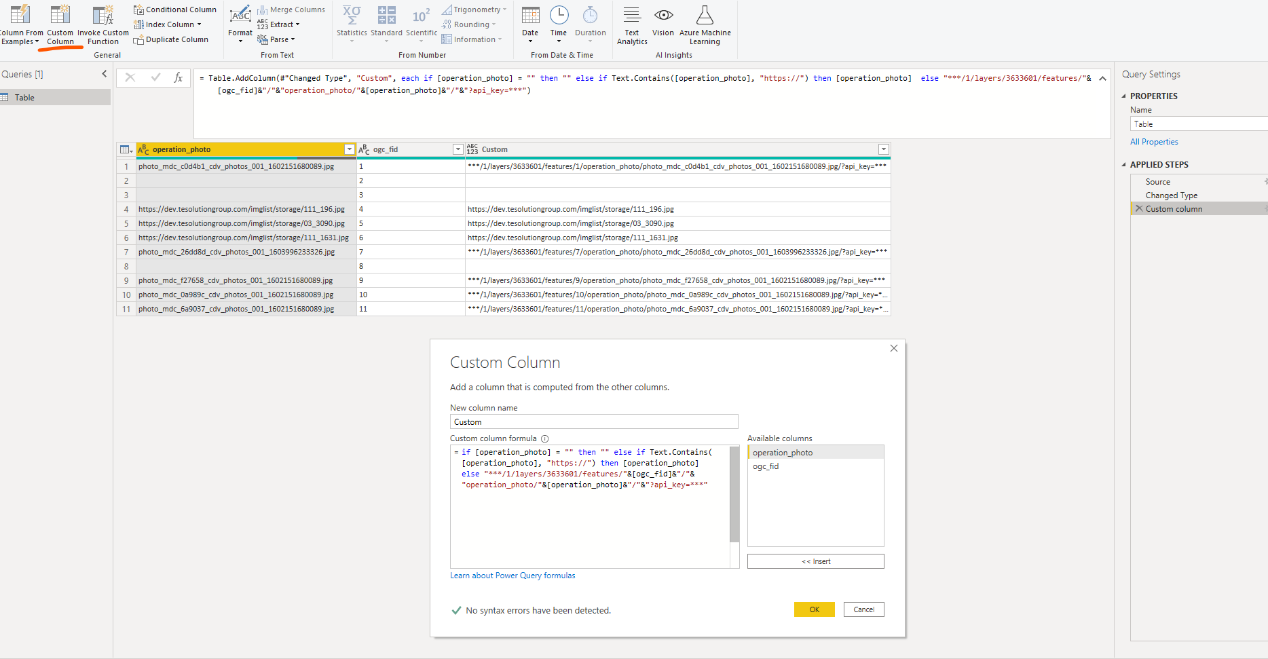Image resolution: width=1268 pixels, height=659 pixels.
Task: Open Custom column filter dropdown
Action: [884, 149]
